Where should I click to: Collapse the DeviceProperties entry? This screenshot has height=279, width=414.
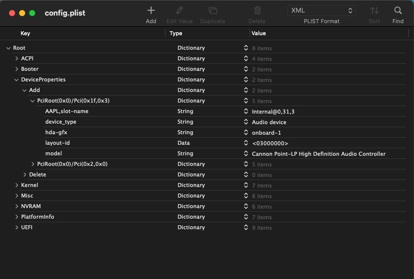click(x=17, y=80)
